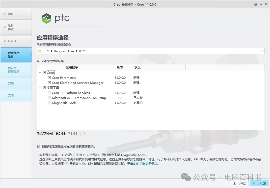Open the 安装 step
Viewport: 270px width, 188px height.
(16, 83)
